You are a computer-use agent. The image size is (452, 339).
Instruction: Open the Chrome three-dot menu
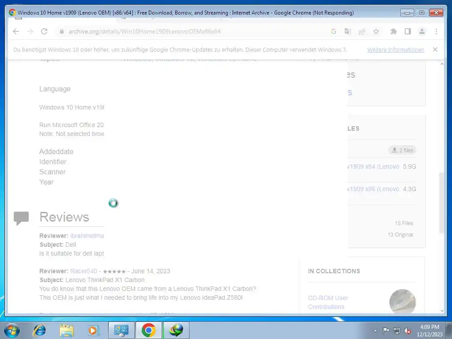pyautogui.click(x=436, y=31)
